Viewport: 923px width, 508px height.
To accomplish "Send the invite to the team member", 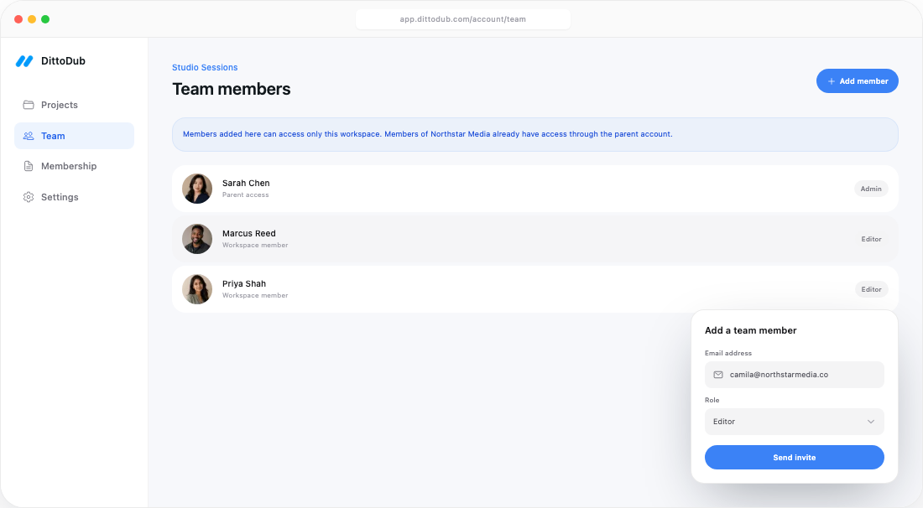I will pyautogui.click(x=794, y=458).
